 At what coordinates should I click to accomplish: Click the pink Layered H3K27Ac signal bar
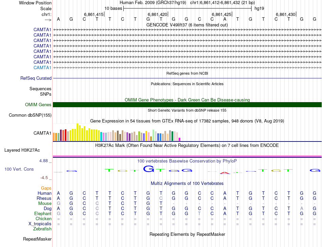pos(187,156)
